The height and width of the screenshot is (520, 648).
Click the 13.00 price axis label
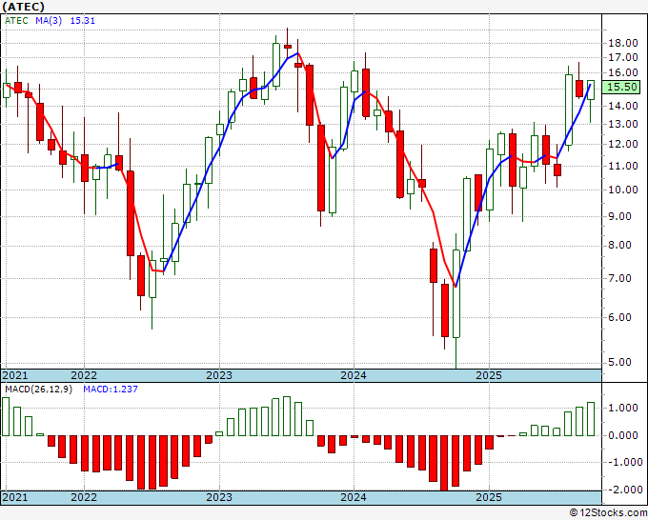click(x=623, y=124)
